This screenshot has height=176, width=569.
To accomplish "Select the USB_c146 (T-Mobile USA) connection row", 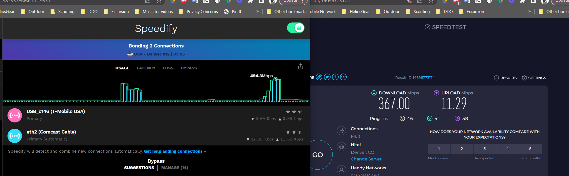I will [156, 115].
